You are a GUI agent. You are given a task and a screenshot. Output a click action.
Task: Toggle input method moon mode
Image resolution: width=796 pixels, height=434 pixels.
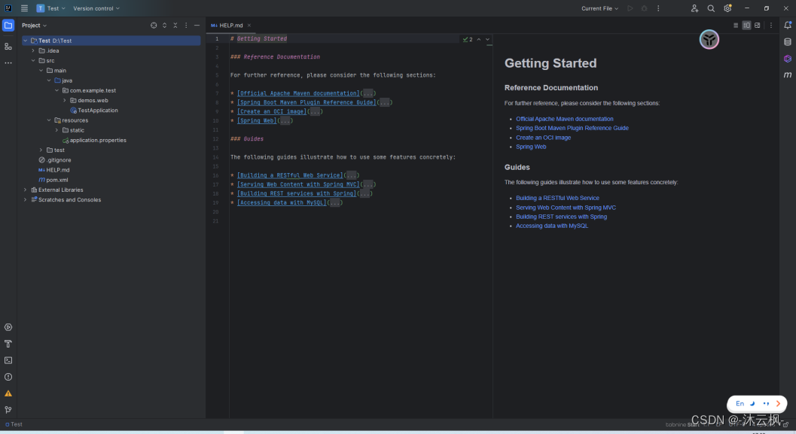[752, 404]
